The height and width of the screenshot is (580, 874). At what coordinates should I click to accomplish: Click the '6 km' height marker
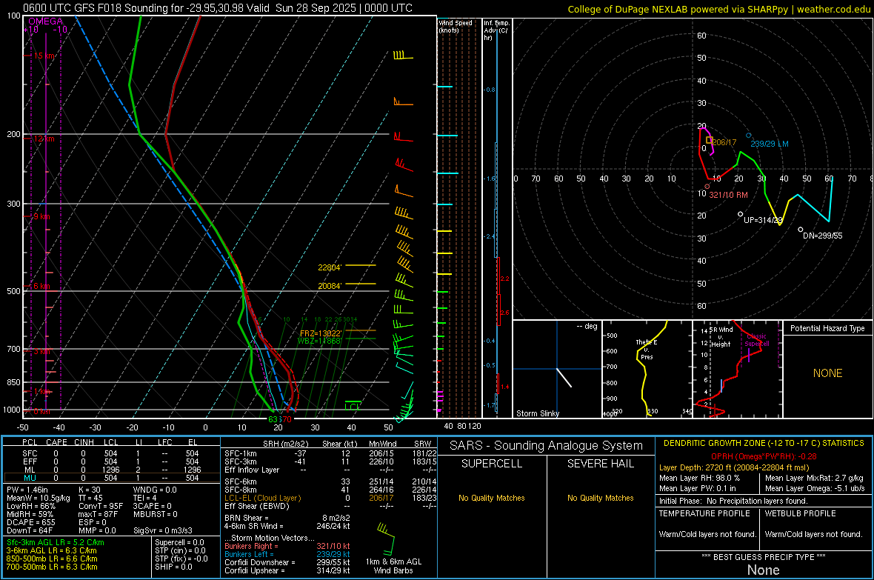tap(41, 286)
